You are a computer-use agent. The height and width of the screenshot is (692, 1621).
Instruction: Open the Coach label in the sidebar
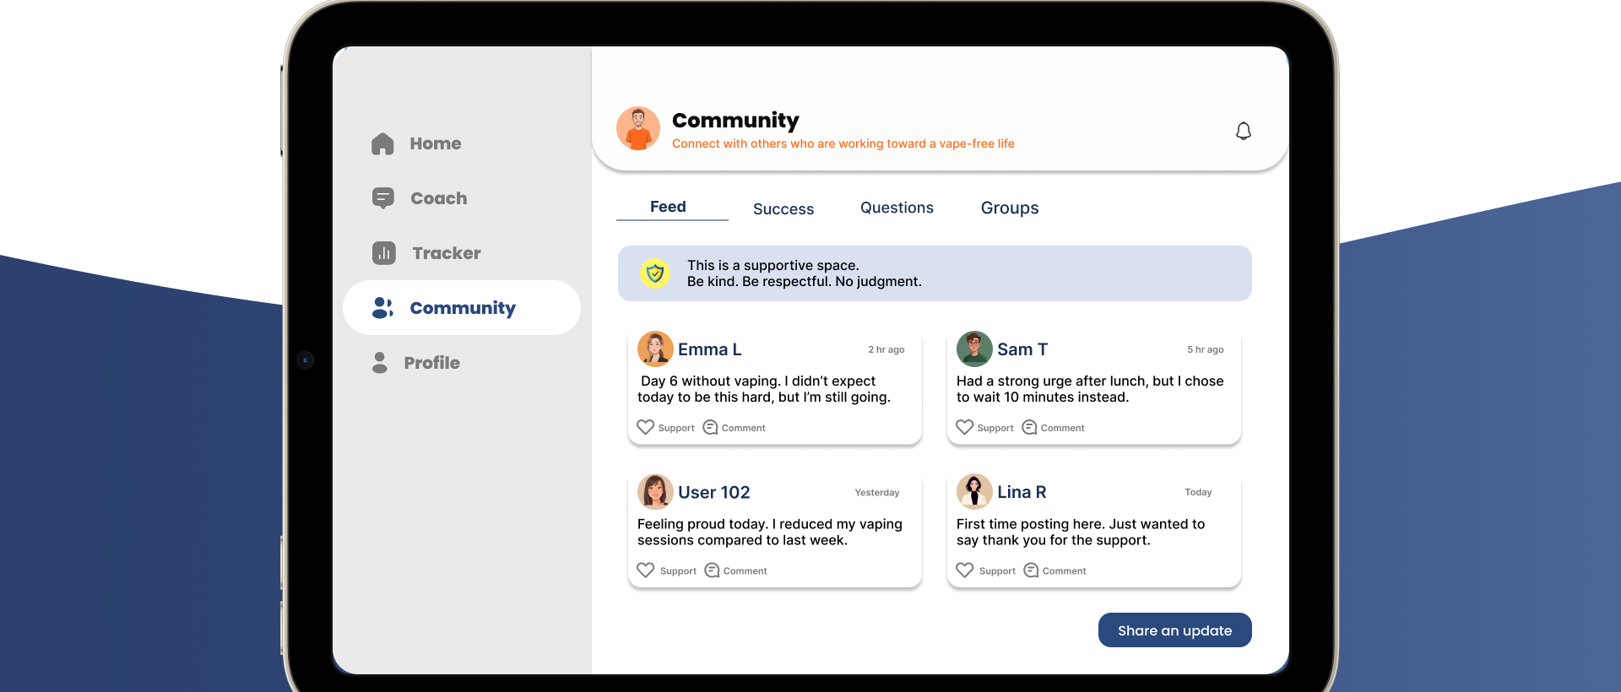coord(439,198)
